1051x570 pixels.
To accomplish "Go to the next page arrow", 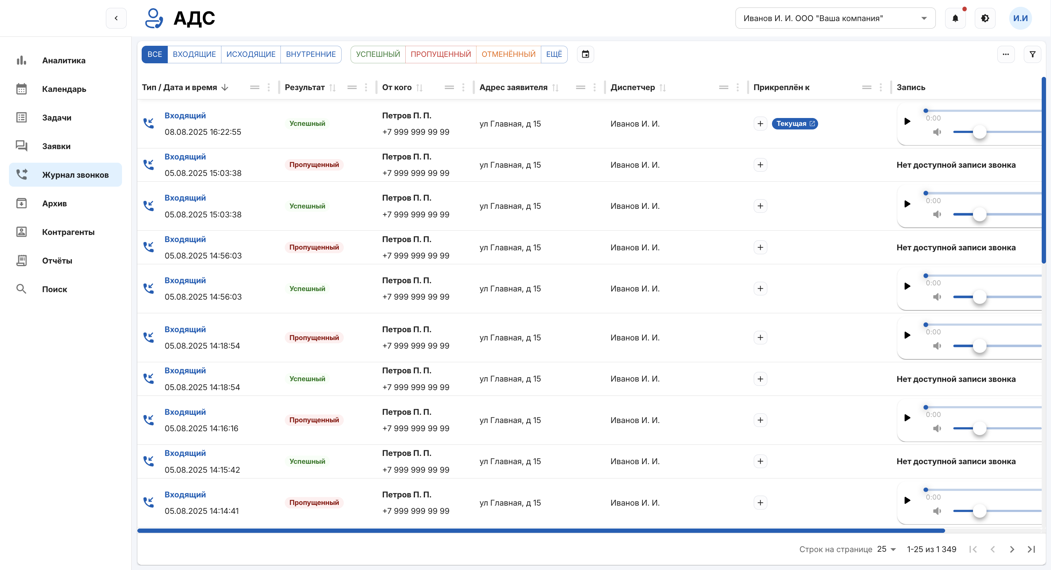I will click(x=1012, y=549).
